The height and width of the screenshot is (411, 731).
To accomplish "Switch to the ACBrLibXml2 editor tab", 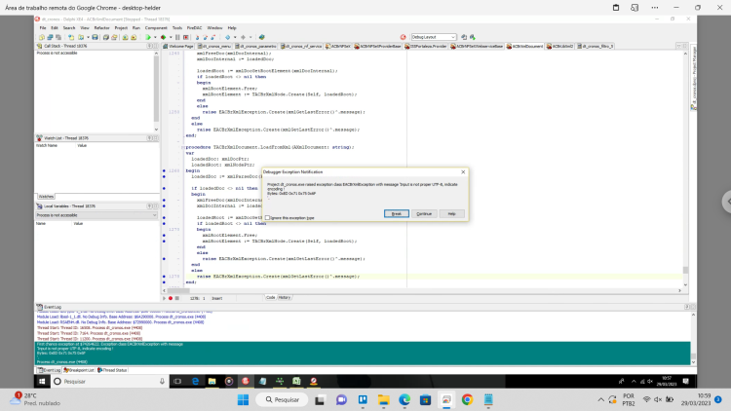I will (559, 46).
